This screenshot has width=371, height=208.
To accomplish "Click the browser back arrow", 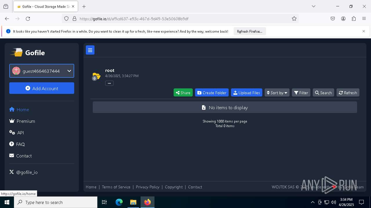I will pos(7,19).
